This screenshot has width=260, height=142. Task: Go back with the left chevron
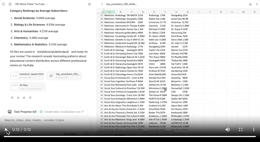tap(102, 4)
